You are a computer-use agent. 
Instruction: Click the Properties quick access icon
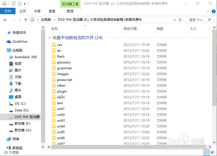click(x=13, y=3)
